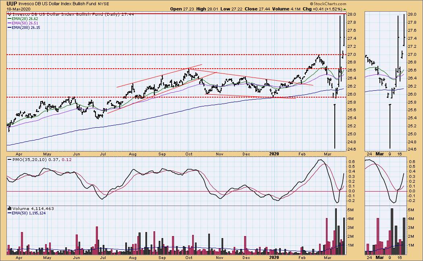Click the UUP ticker symbol
The height and width of the screenshot is (261, 423).
point(12,4)
